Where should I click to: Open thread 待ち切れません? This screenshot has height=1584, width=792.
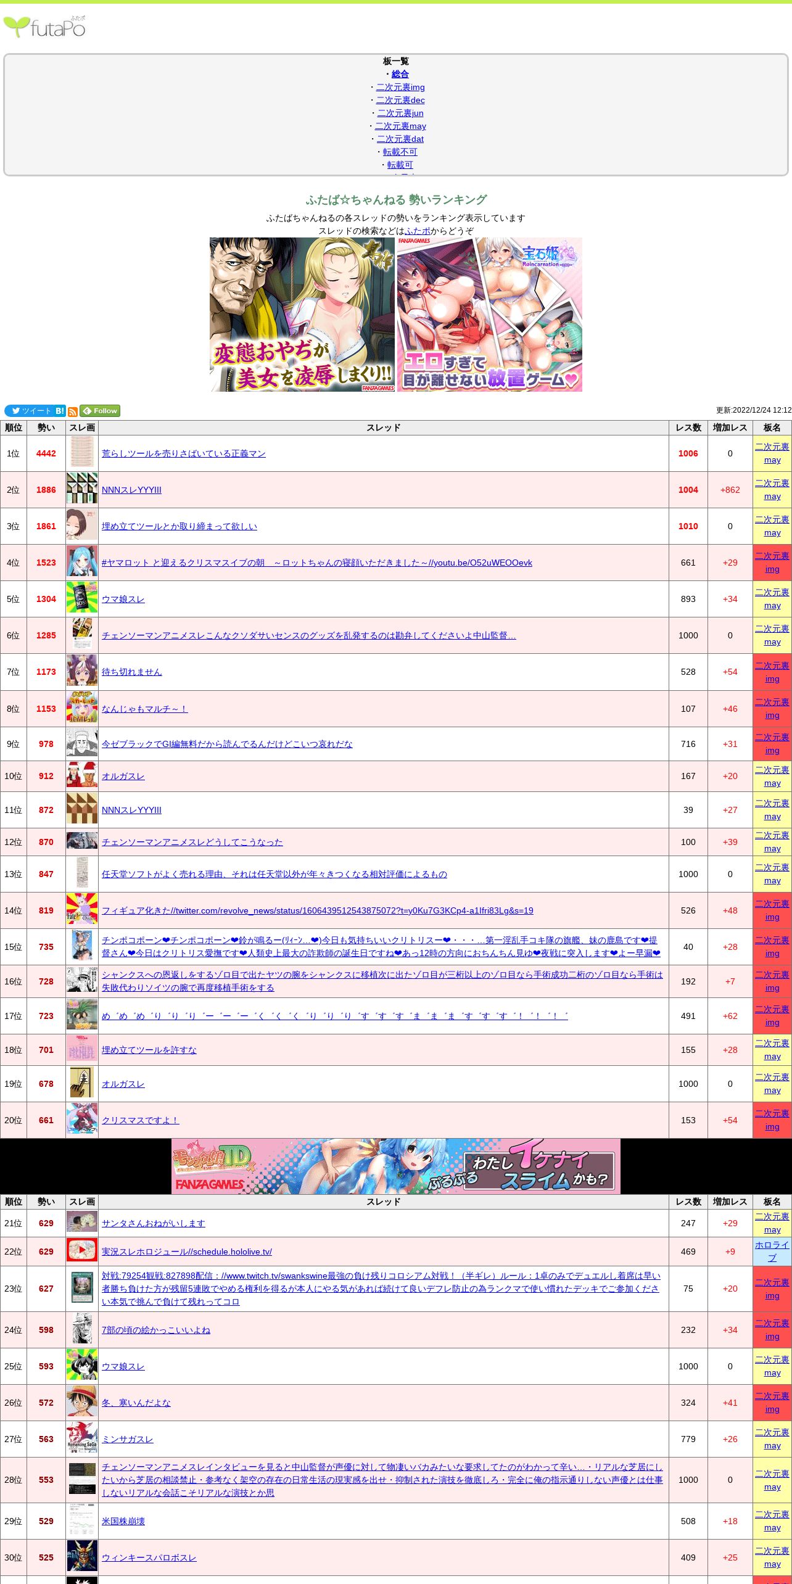click(132, 672)
